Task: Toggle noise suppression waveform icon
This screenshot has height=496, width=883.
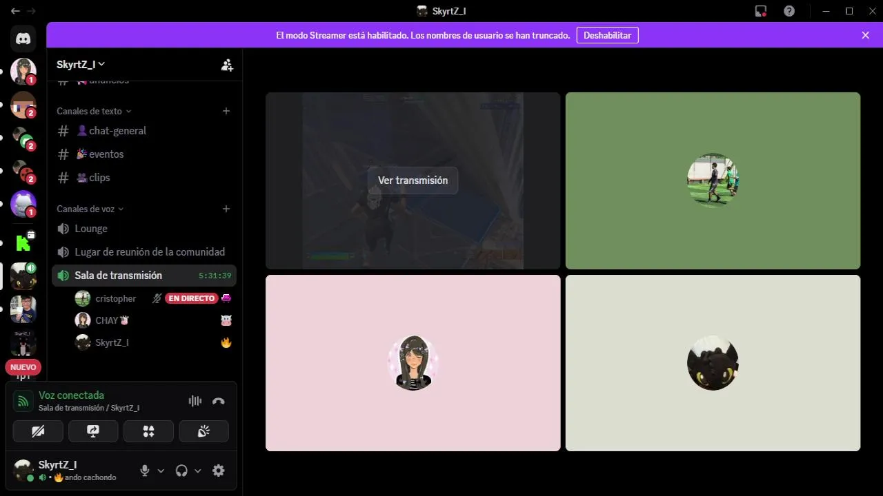Action: pos(195,401)
